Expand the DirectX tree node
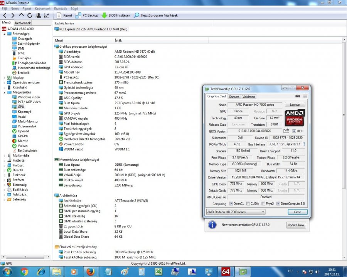Image resolution: width=347 pixels, height=277 pixels. point(4,170)
